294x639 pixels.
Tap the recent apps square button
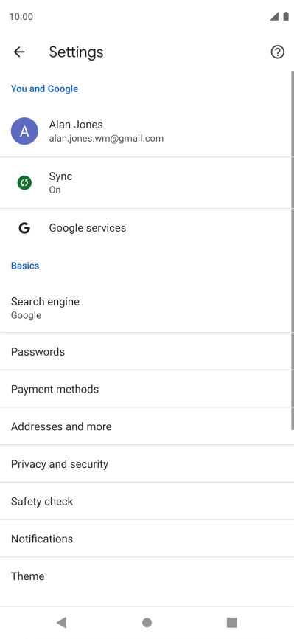click(x=231, y=622)
